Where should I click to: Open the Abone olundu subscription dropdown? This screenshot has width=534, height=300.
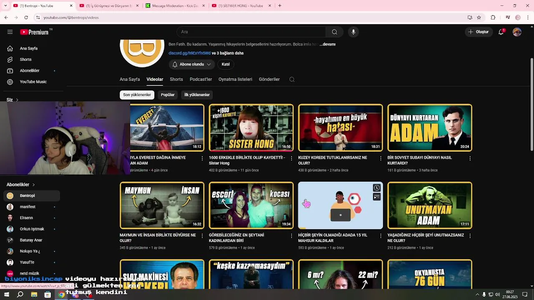coord(191,65)
